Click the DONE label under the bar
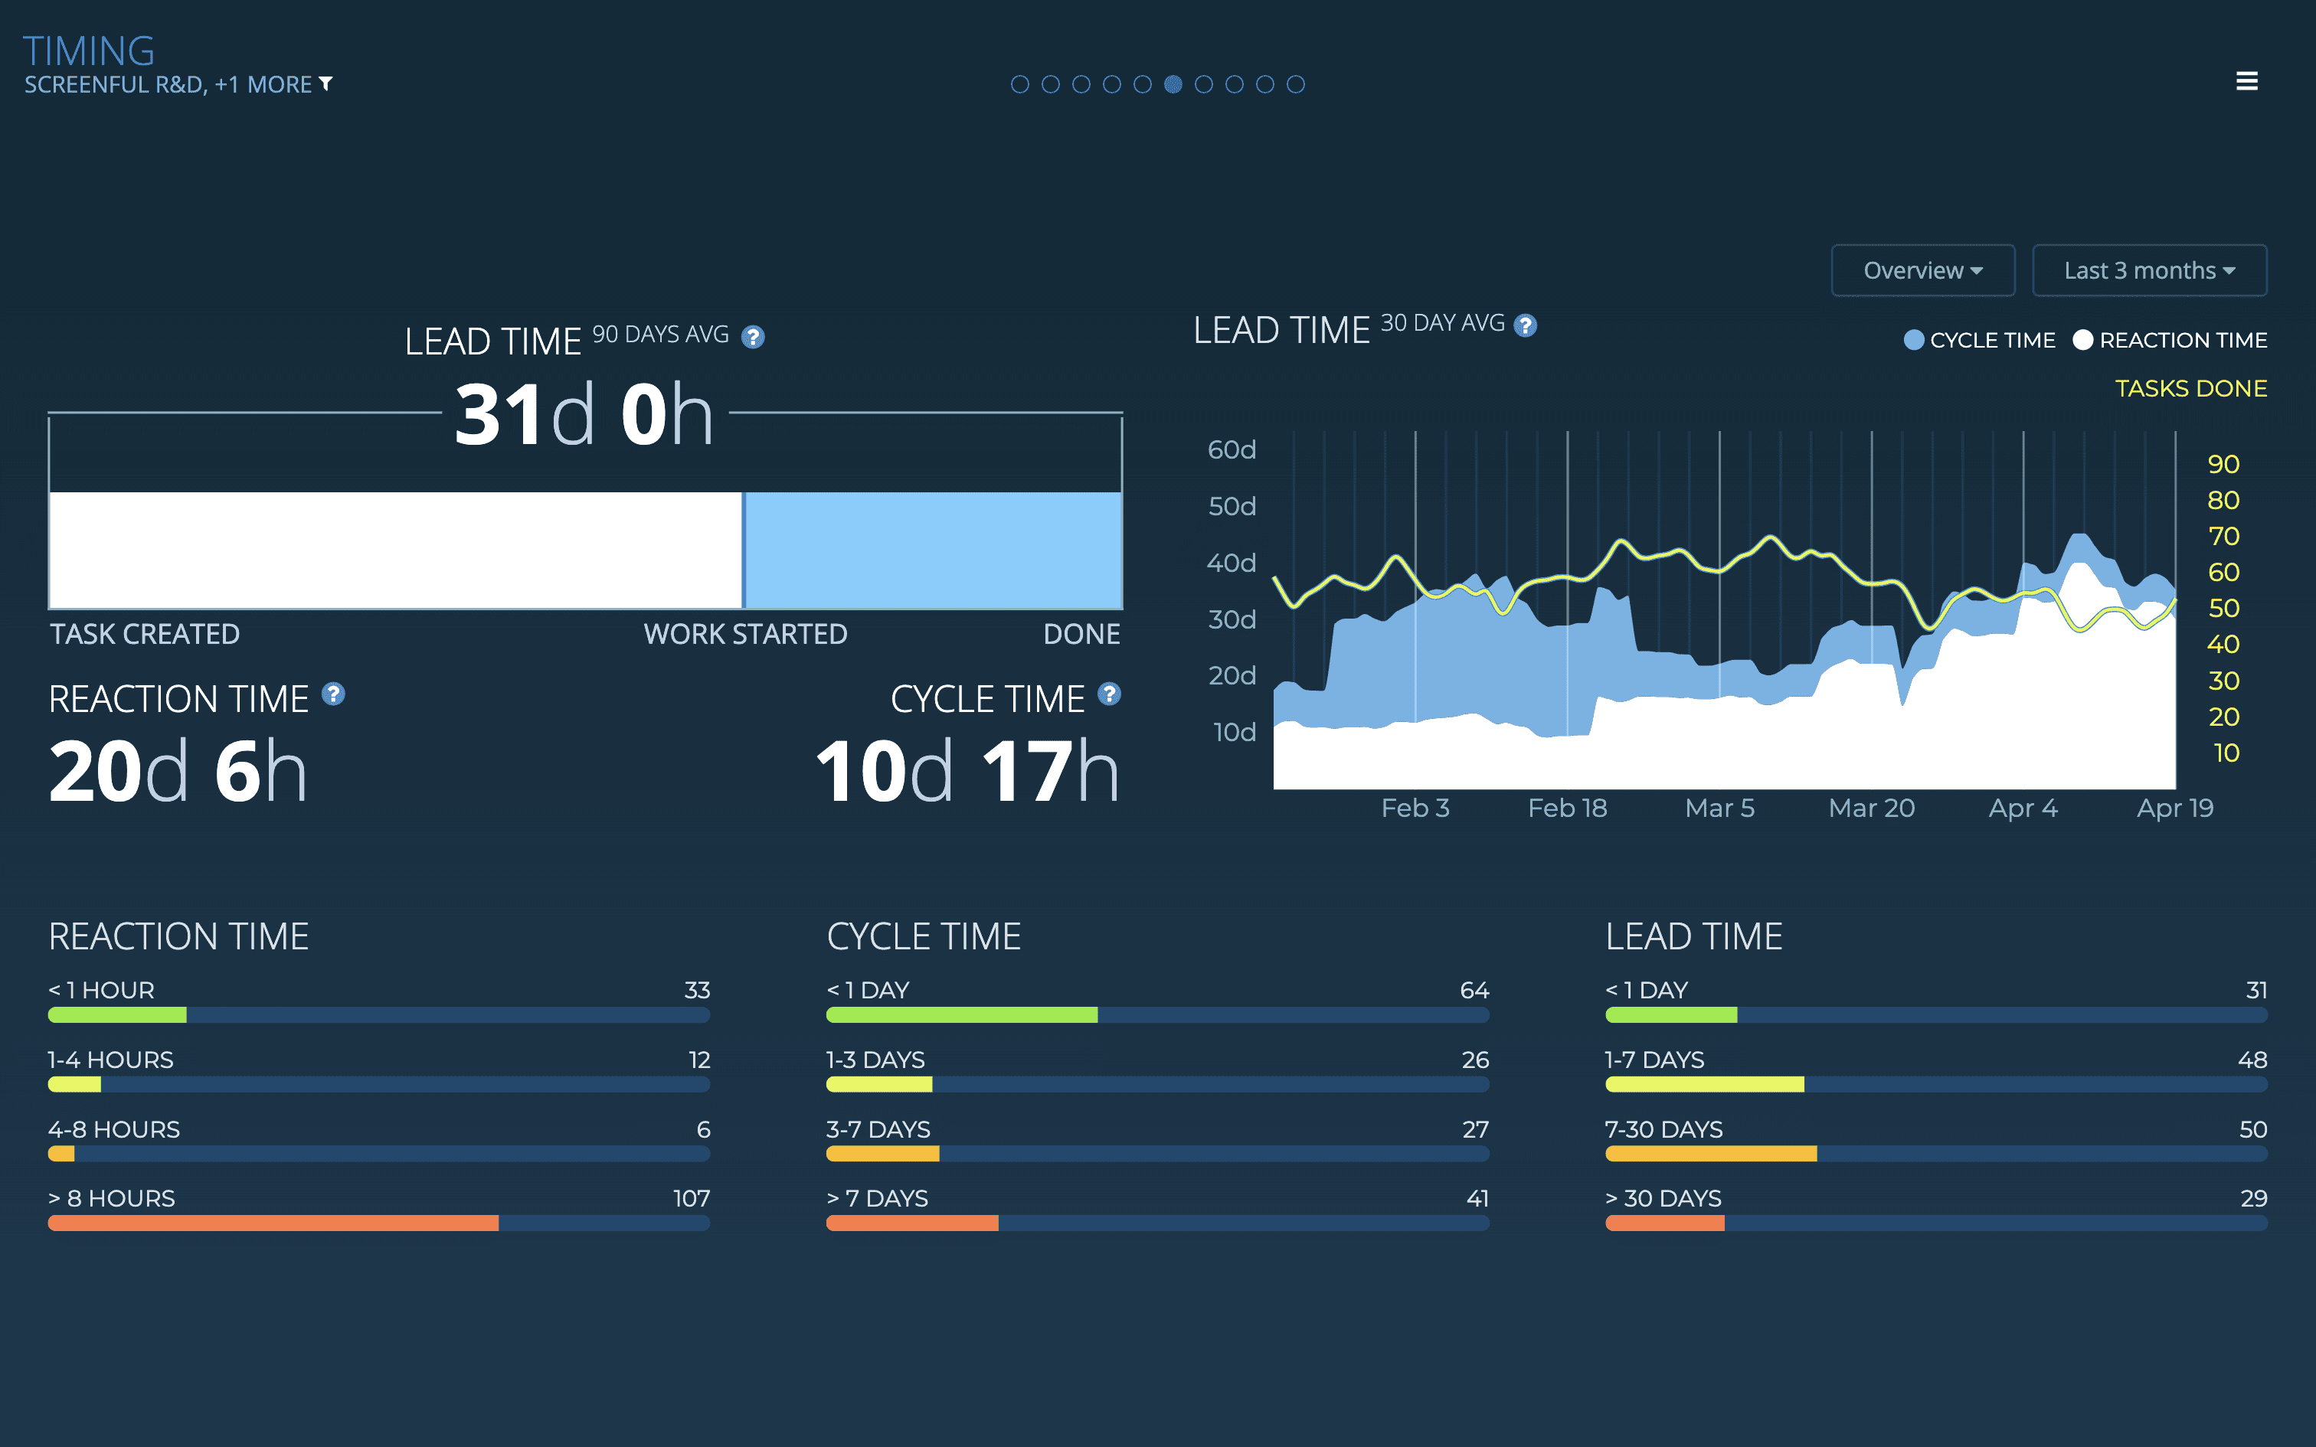This screenshot has width=2316, height=1447. (x=1081, y=634)
